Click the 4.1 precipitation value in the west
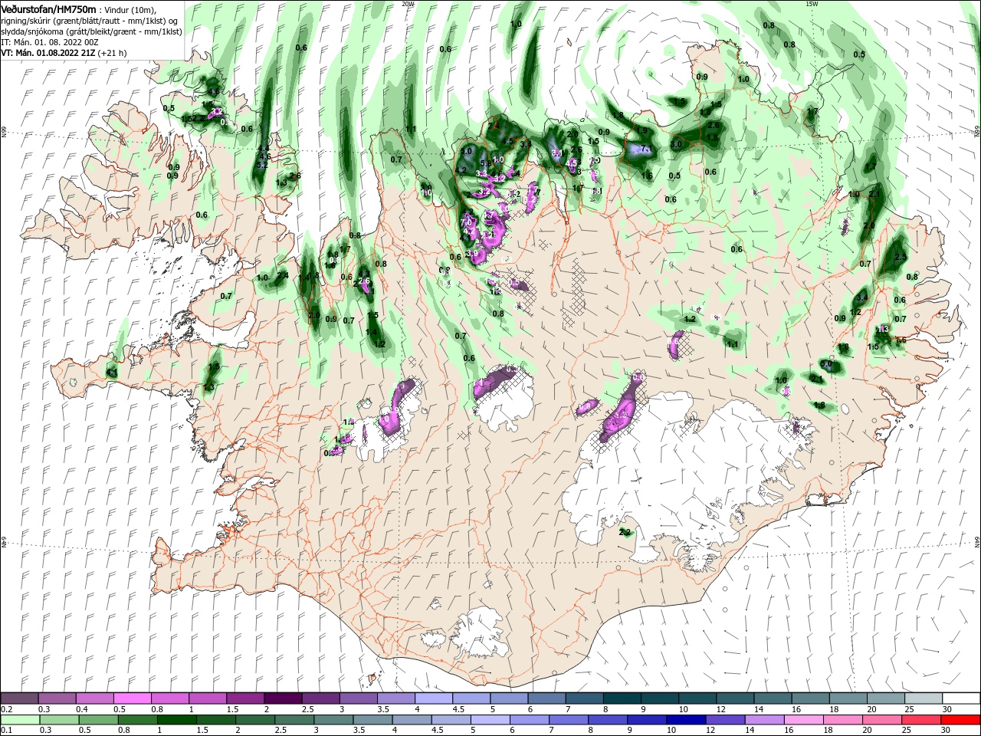 pyautogui.click(x=112, y=373)
